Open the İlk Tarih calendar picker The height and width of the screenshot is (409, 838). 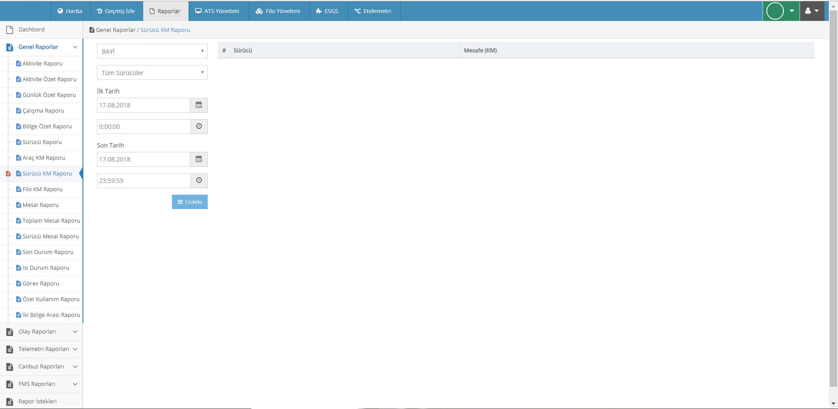(199, 105)
